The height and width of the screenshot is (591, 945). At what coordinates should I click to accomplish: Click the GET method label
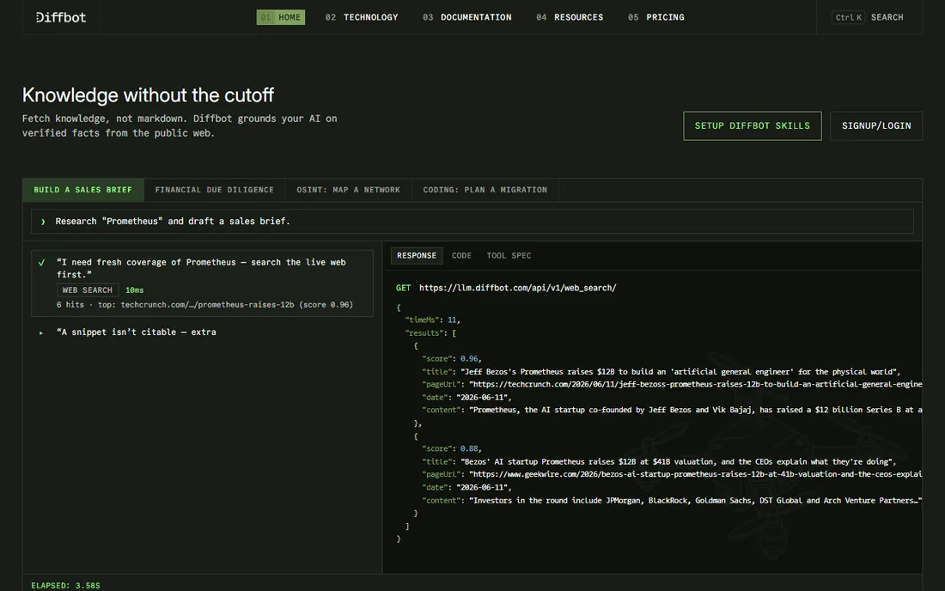[x=403, y=288]
